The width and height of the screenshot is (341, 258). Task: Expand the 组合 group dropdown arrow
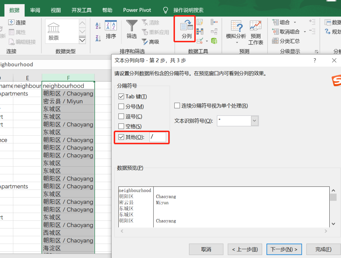click(295, 22)
